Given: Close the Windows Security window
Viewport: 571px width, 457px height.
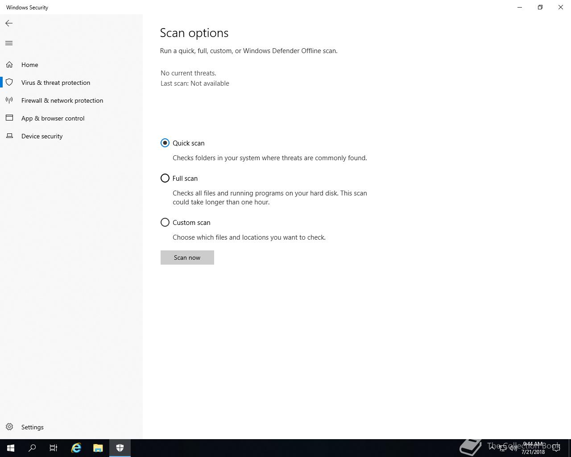Looking at the screenshot, I should pos(561,7).
